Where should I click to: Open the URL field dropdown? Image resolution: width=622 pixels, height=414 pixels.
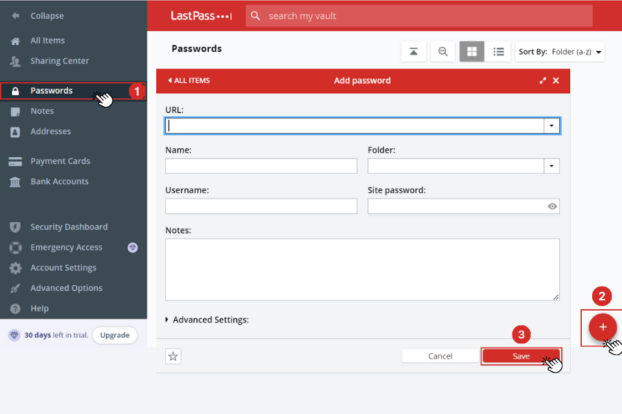(551, 125)
